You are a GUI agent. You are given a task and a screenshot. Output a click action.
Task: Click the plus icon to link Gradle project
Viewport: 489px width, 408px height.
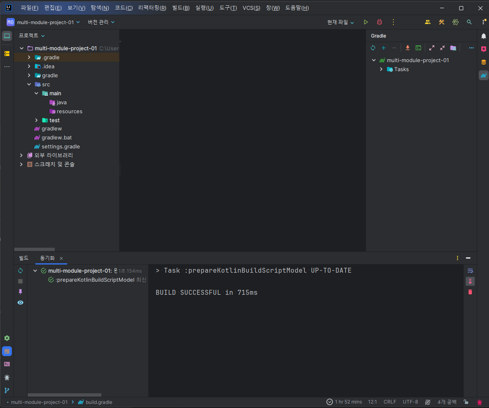[384, 48]
